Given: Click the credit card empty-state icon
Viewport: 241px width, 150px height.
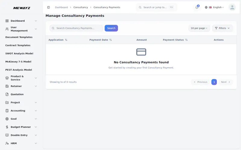Looking at the screenshot, I should [141, 52].
